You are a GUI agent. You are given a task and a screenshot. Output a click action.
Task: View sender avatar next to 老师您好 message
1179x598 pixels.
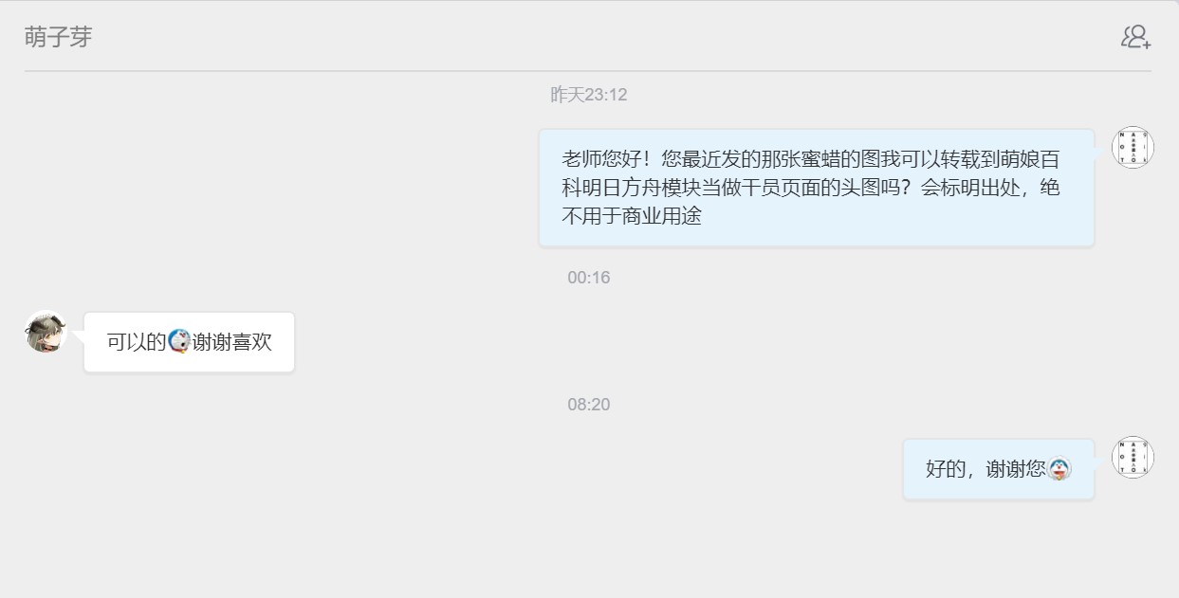(1133, 147)
